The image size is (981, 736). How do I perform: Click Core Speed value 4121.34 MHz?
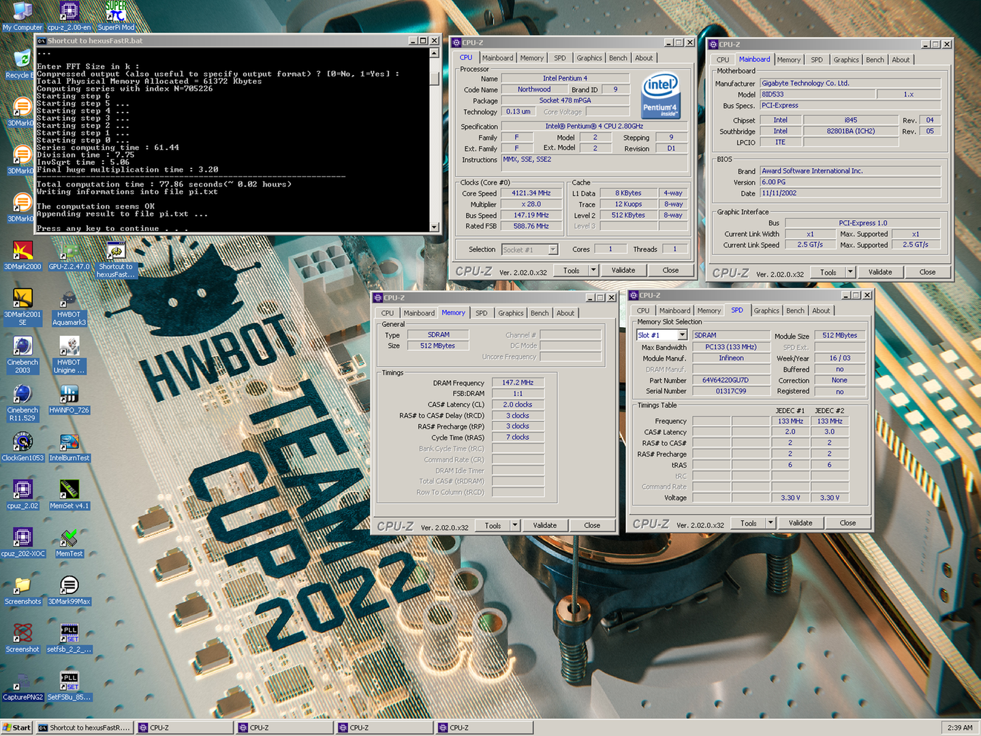point(531,194)
